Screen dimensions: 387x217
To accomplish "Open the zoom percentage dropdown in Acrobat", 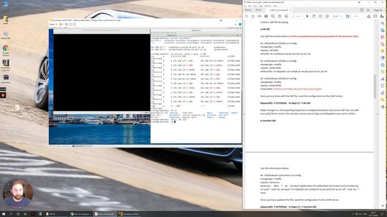I will click(337, 16).
